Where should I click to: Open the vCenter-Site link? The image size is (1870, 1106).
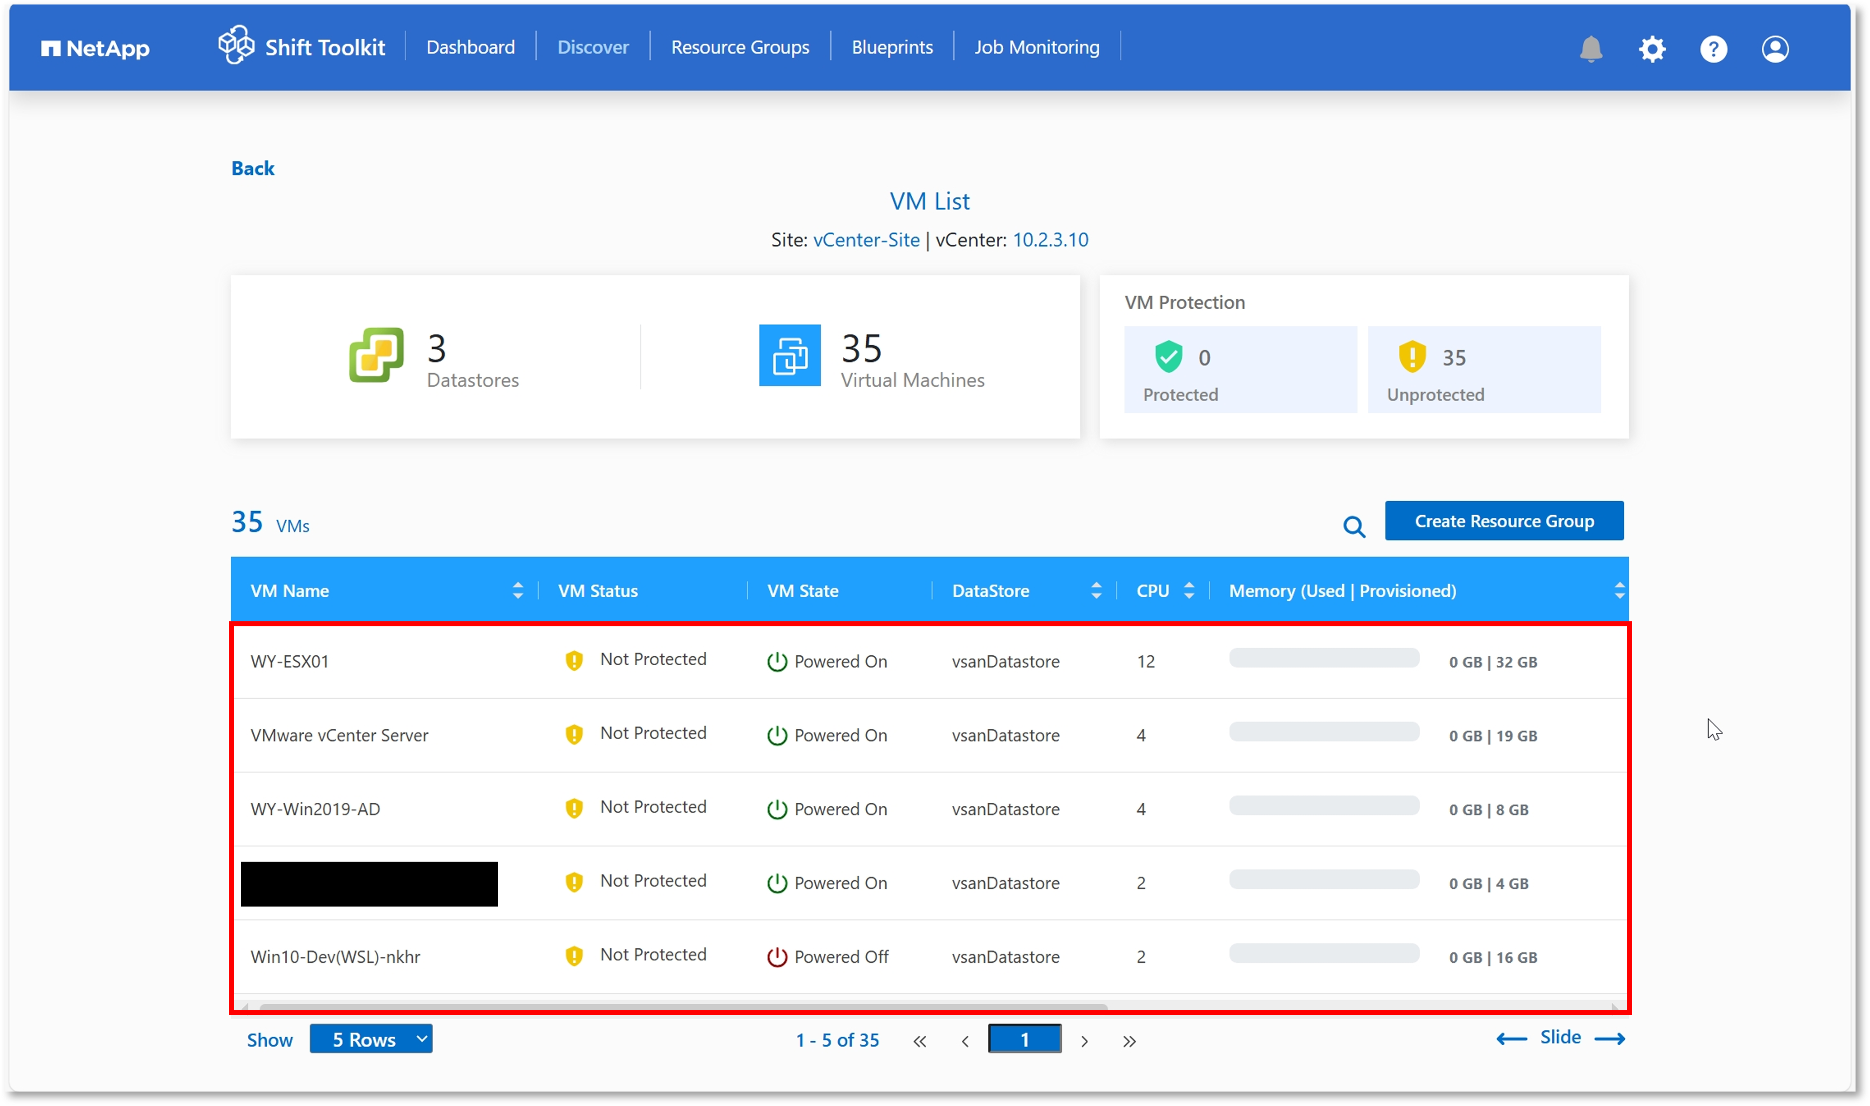pyautogui.click(x=865, y=239)
